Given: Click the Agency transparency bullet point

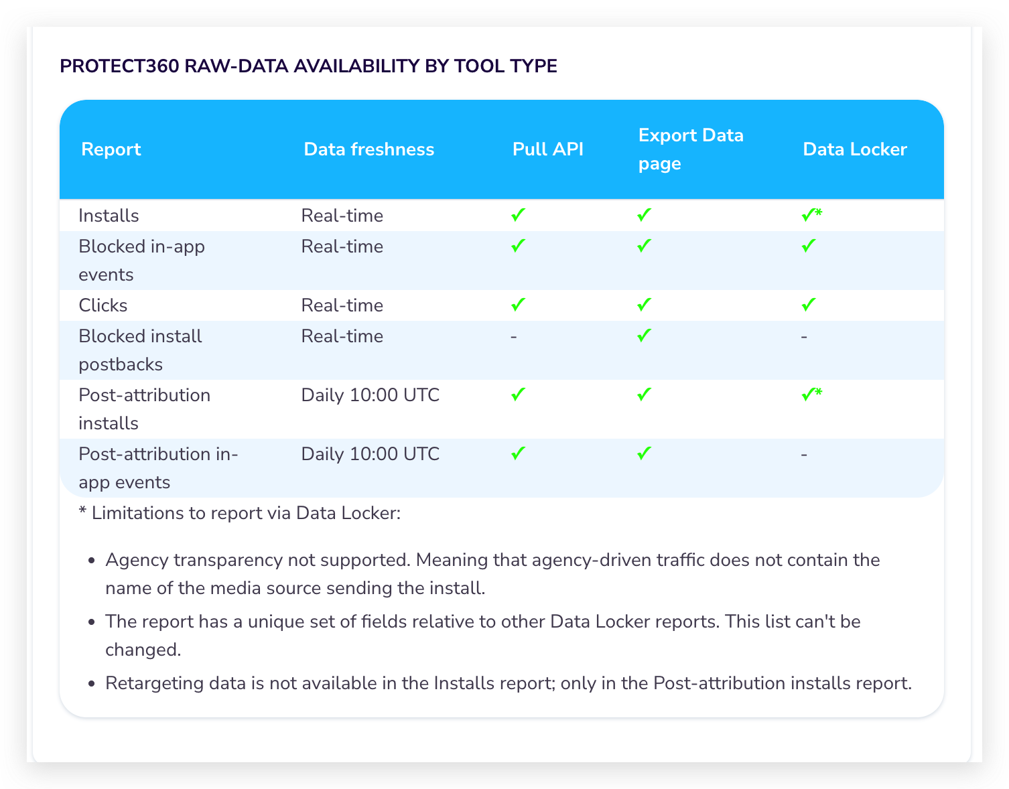Looking at the screenshot, I should point(492,573).
